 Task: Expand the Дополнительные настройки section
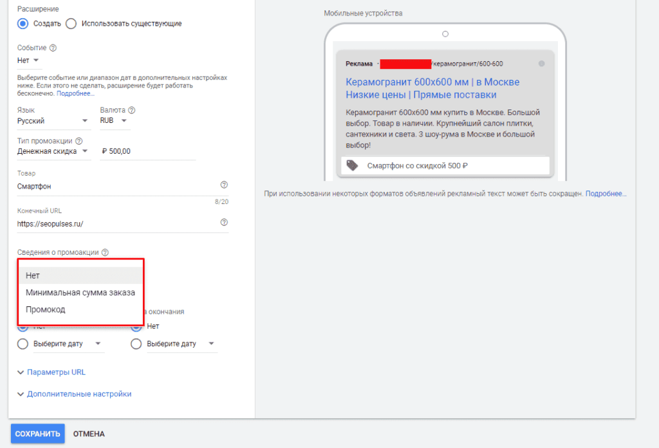[75, 394]
